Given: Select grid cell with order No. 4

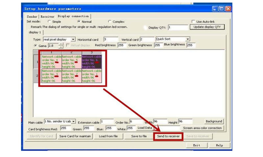Looking at the screenshot, I should click(x=52, y=61).
